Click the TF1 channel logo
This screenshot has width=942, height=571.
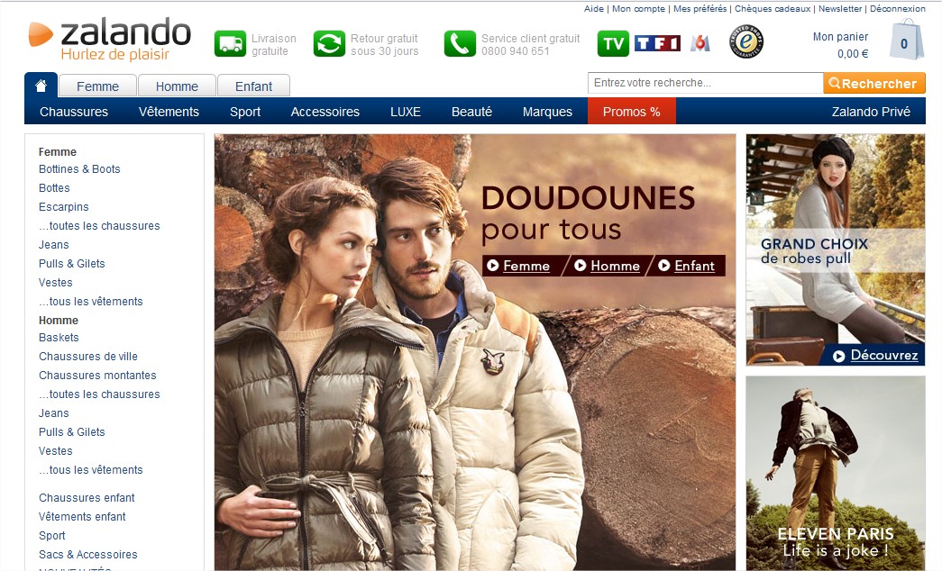(657, 43)
